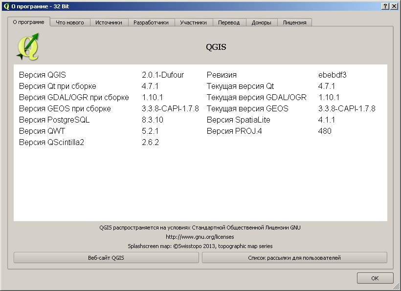Switch to the "Доноры" tab

tap(262, 22)
